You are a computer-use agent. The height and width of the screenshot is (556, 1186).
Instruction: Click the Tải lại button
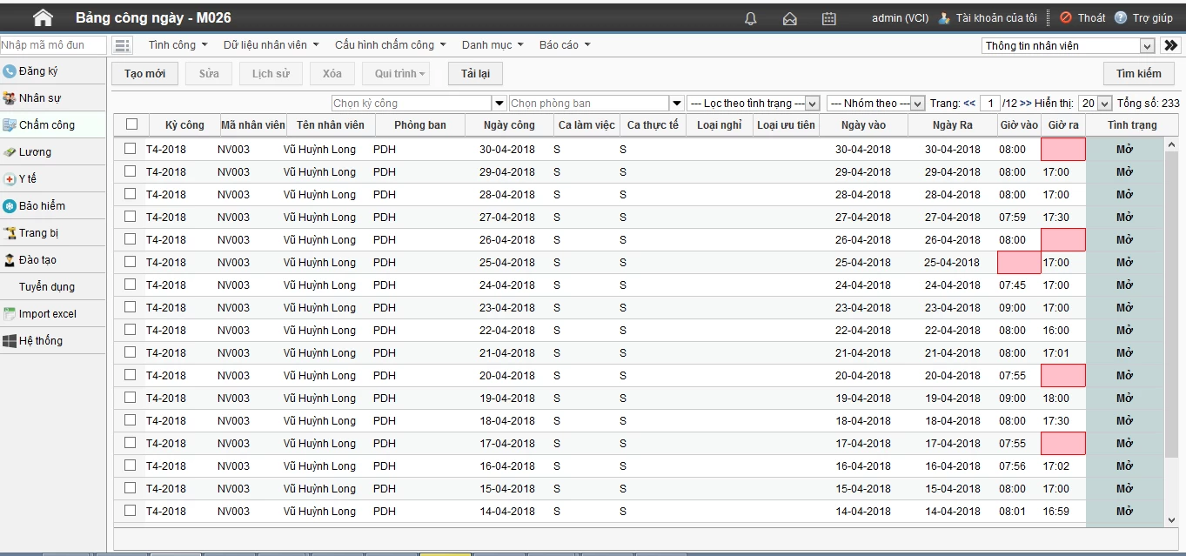[475, 74]
